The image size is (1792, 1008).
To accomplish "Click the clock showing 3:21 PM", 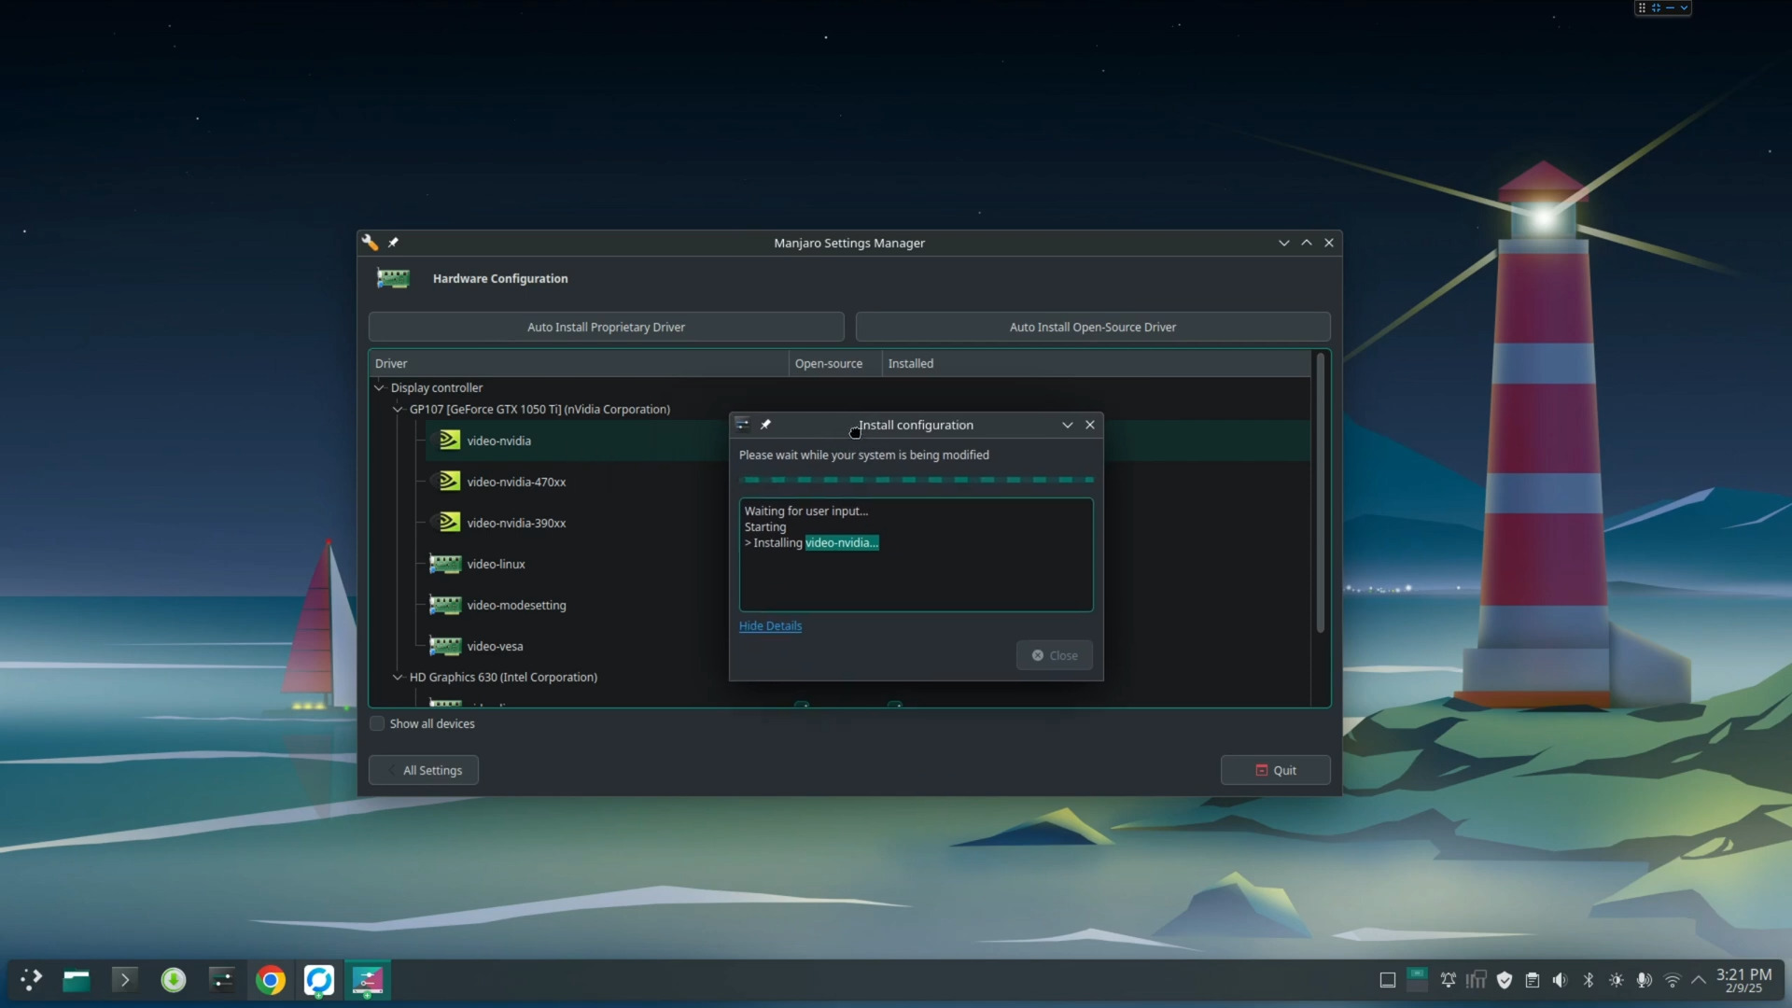I will [1743, 980].
